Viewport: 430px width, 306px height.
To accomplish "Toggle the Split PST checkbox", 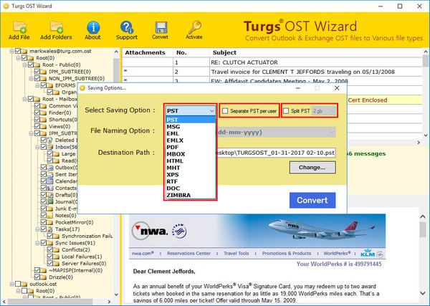I will tap(287, 111).
